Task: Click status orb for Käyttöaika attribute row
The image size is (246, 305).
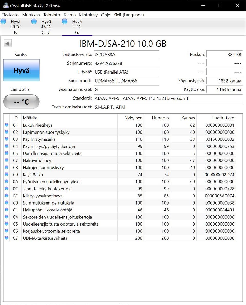Action: point(7,174)
